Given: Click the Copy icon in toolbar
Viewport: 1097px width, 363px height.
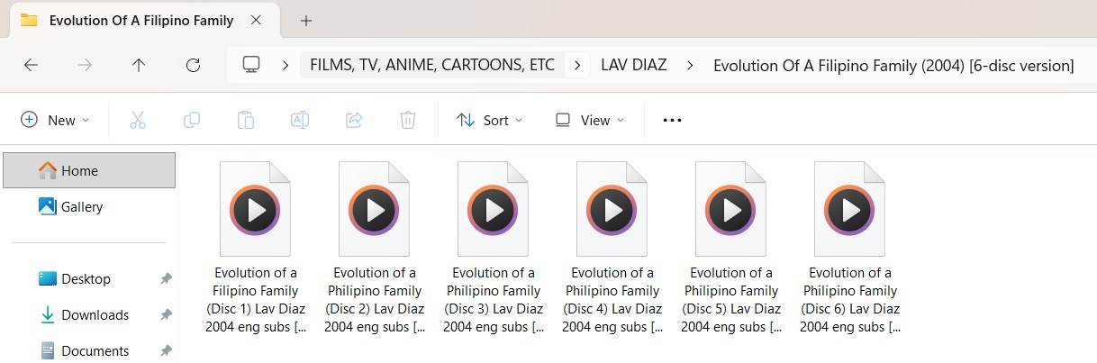Looking at the screenshot, I should [192, 120].
